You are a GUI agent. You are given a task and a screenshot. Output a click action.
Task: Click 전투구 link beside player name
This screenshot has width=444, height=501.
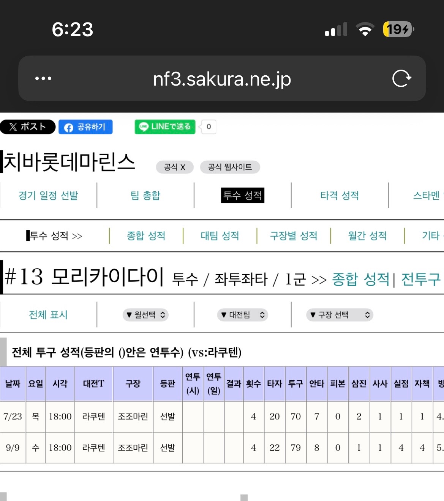click(x=420, y=279)
